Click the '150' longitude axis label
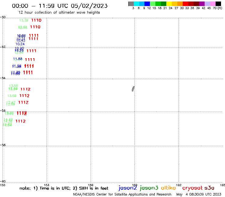 [2, 185]
